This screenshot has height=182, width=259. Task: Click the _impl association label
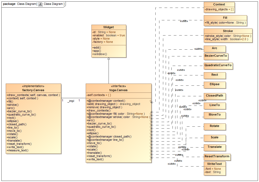[71, 100]
